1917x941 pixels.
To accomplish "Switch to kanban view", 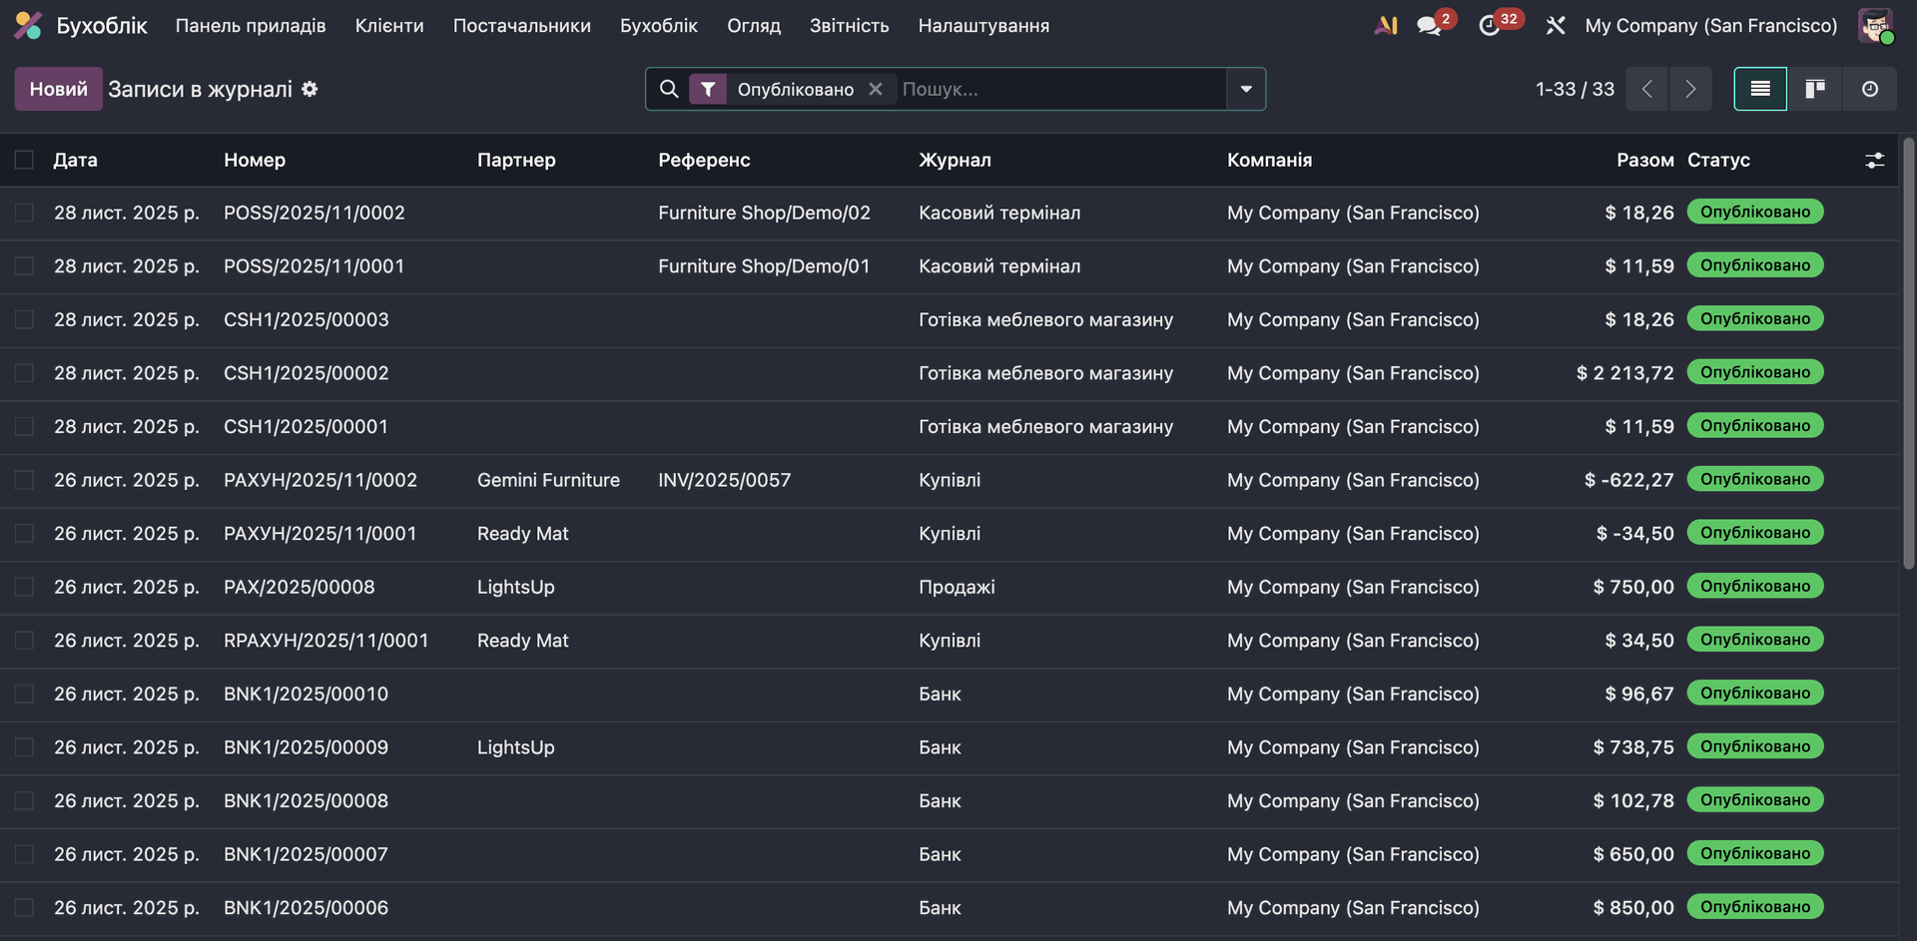I will [x=1814, y=89].
